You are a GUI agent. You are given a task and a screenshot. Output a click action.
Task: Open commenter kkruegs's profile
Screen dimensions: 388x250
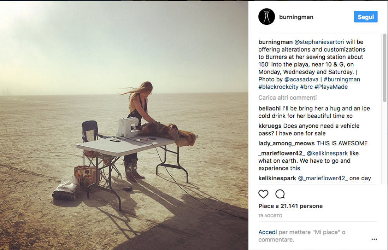pyautogui.click(x=270, y=126)
